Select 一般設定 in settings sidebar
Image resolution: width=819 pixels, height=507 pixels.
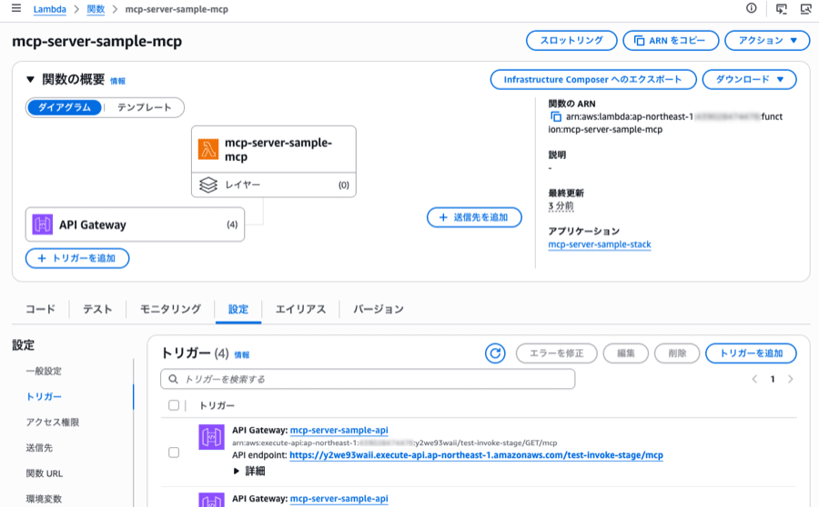click(x=44, y=371)
